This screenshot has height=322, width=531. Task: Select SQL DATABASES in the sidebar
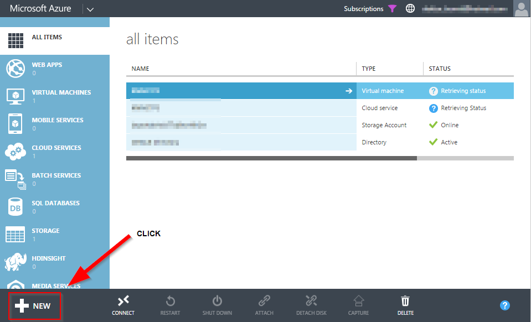click(56, 203)
